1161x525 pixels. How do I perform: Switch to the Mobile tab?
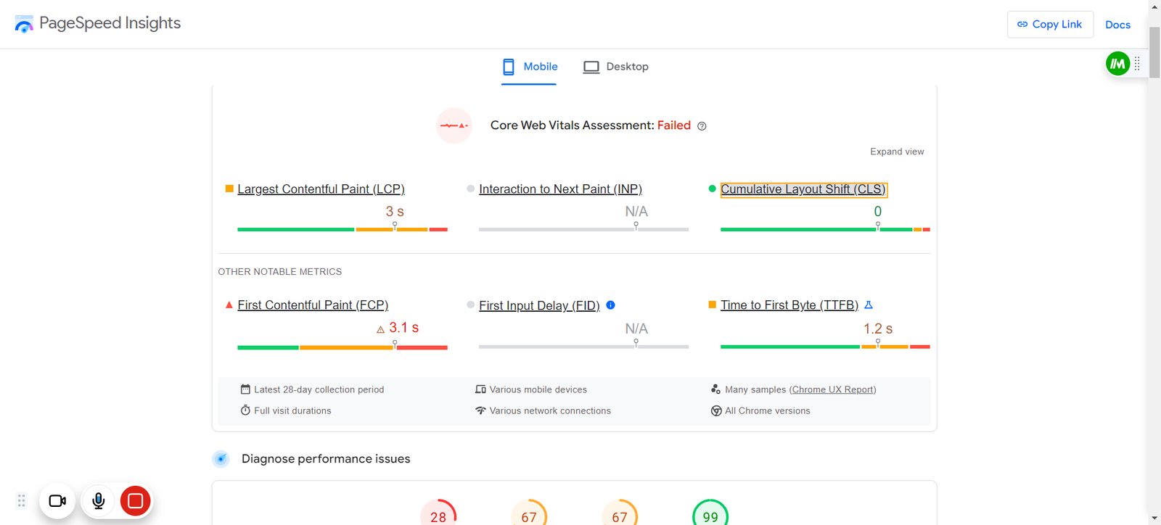click(x=530, y=67)
